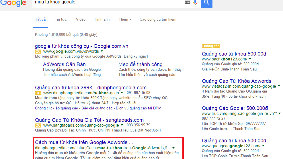Viewport: 283px width, 159px height.
Task: Click phone number 097 777 72 27
Action: point(214,118)
